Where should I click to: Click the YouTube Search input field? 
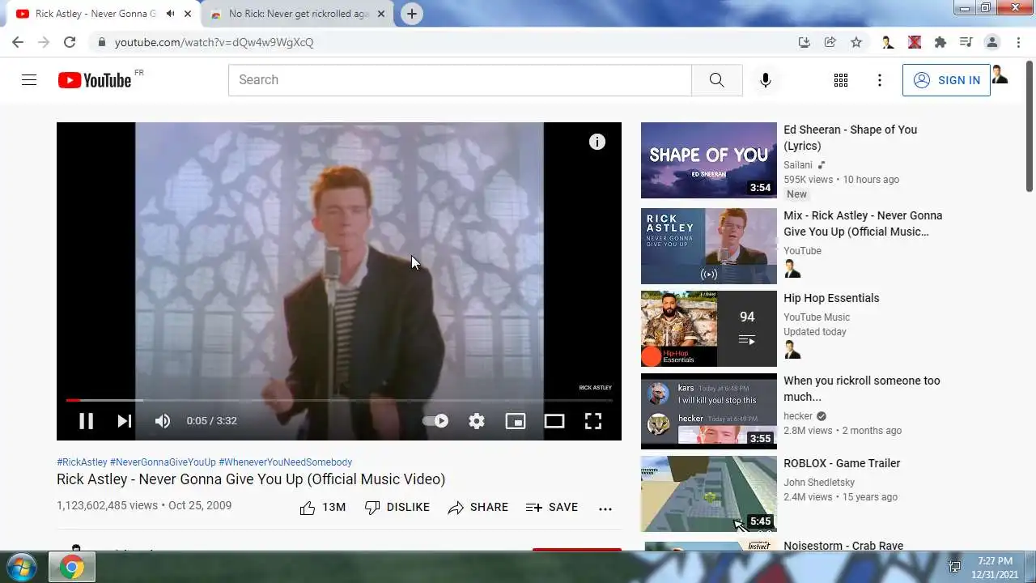coord(460,80)
